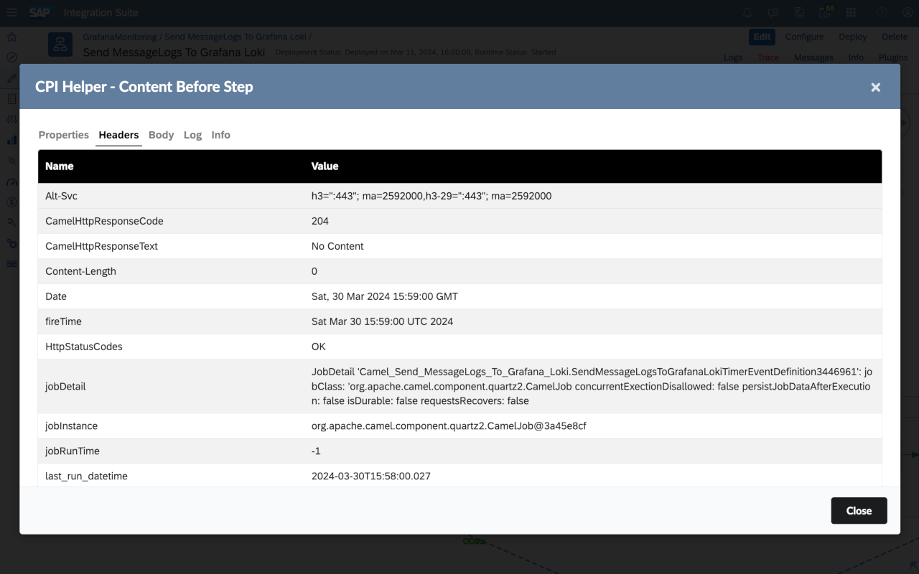
Task: Open the user profile avatar
Action: pyautogui.click(x=908, y=12)
